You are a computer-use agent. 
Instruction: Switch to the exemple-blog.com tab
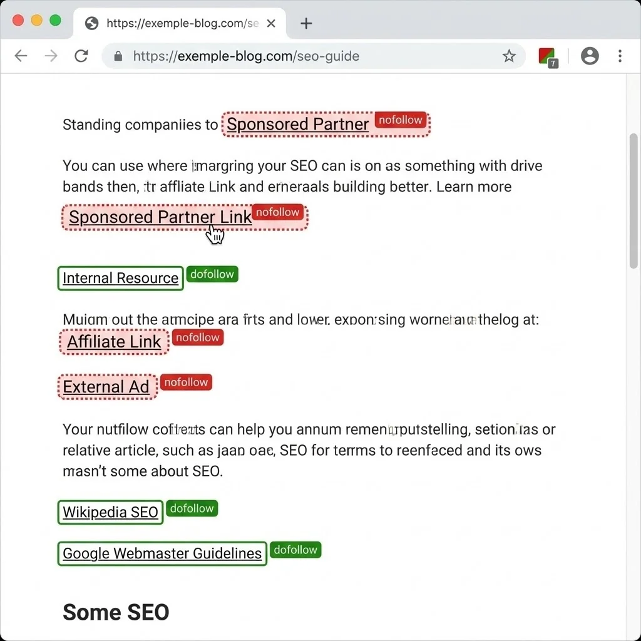(x=175, y=23)
